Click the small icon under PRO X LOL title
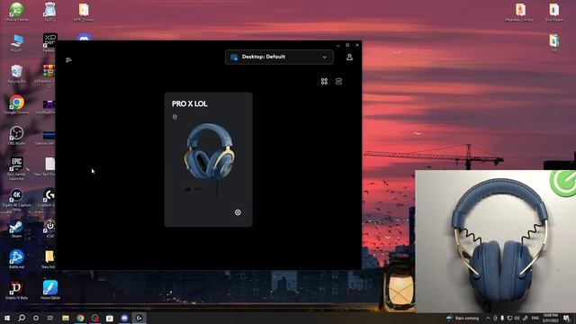The image size is (576, 324). click(175, 117)
